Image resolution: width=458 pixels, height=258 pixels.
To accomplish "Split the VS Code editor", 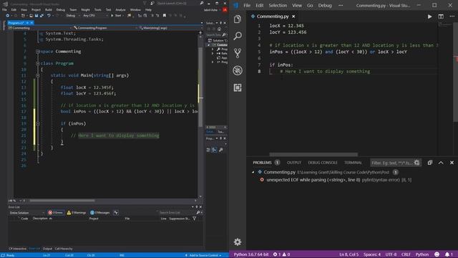I will [x=441, y=16].
